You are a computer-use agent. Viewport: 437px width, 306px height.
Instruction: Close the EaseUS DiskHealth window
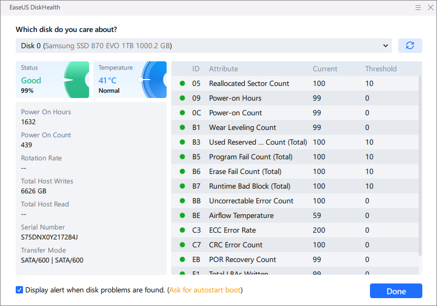point(430,7)
